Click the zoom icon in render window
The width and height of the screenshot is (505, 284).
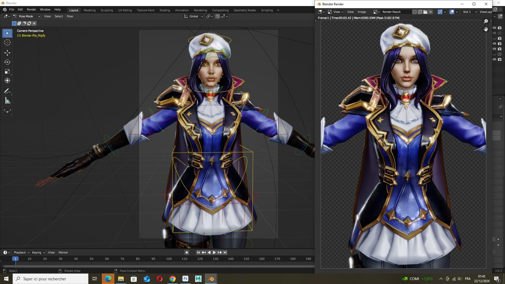click(486, 21)
